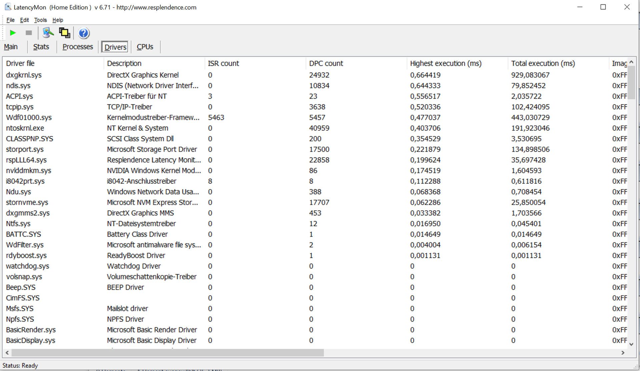Switch to the Stats tab
The width and height of the screenshot is (640, 371).
click(x=41, y=47)
